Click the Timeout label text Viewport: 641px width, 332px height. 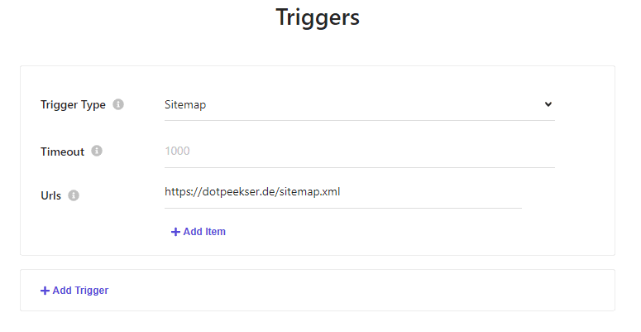coord(63,152)
